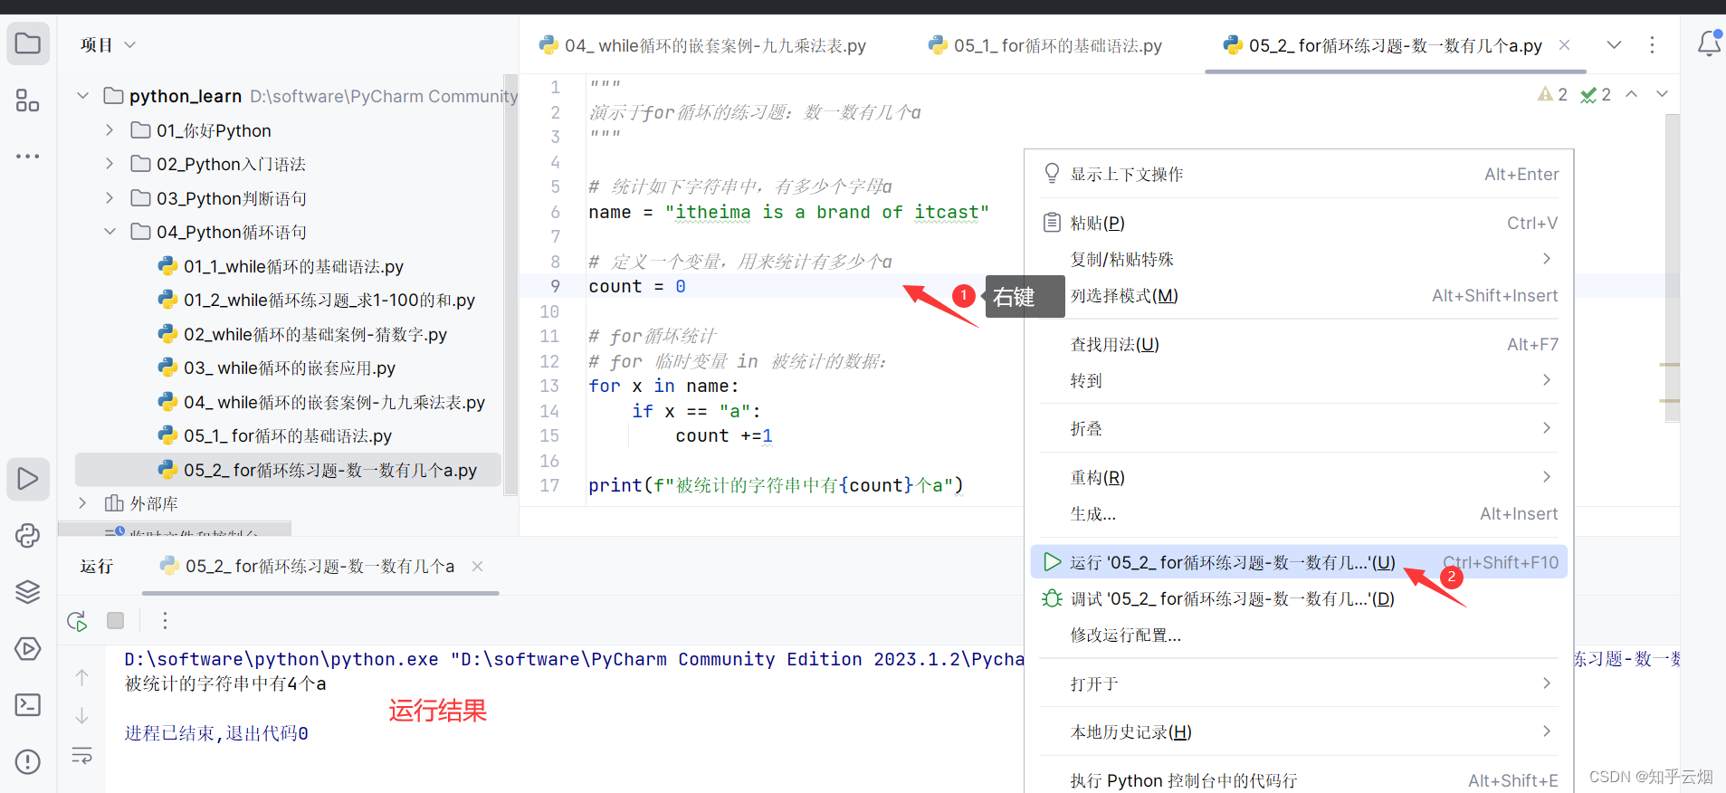Jump to previous highlighted error arrow
The height and width of the screenshot is (793, 1726).
click(1632, 94)
